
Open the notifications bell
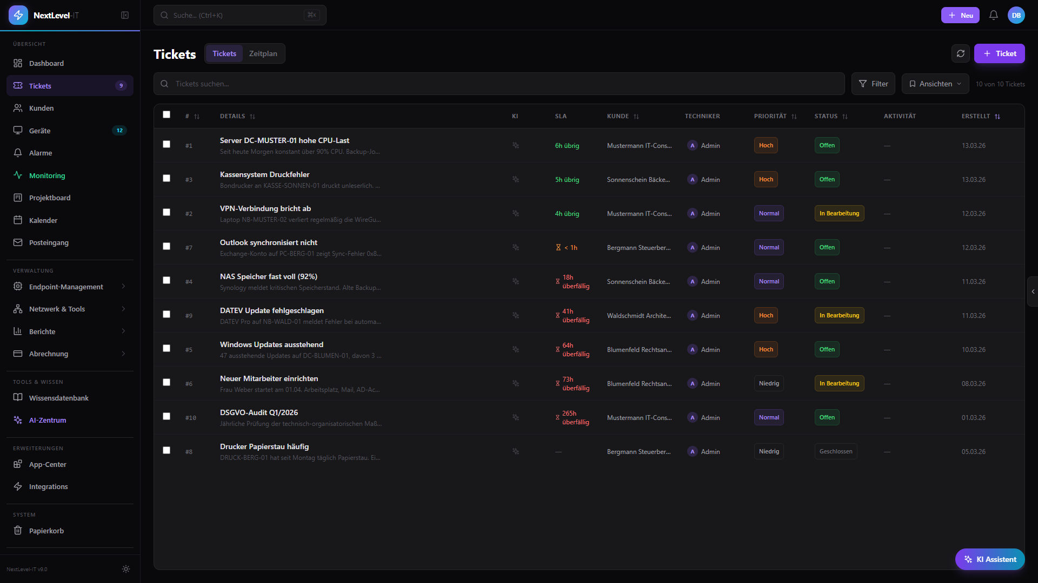(993, 15)
